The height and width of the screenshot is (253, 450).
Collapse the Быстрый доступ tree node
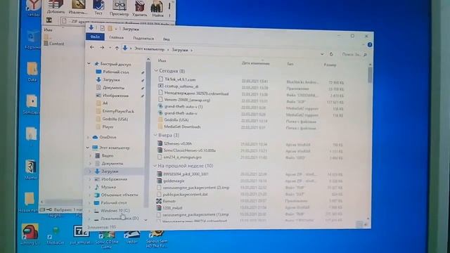pos(89,63)
